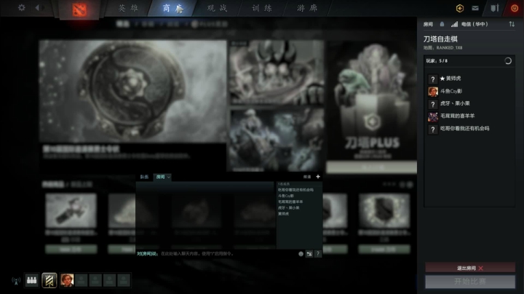Open the settings gear in top bar

click(22, 8)
